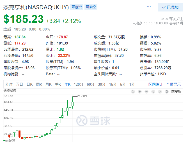The height and width of the screenshot is (142, 188).
Task: Click the 市销率 value 6.96
Action: click(158, 55)
